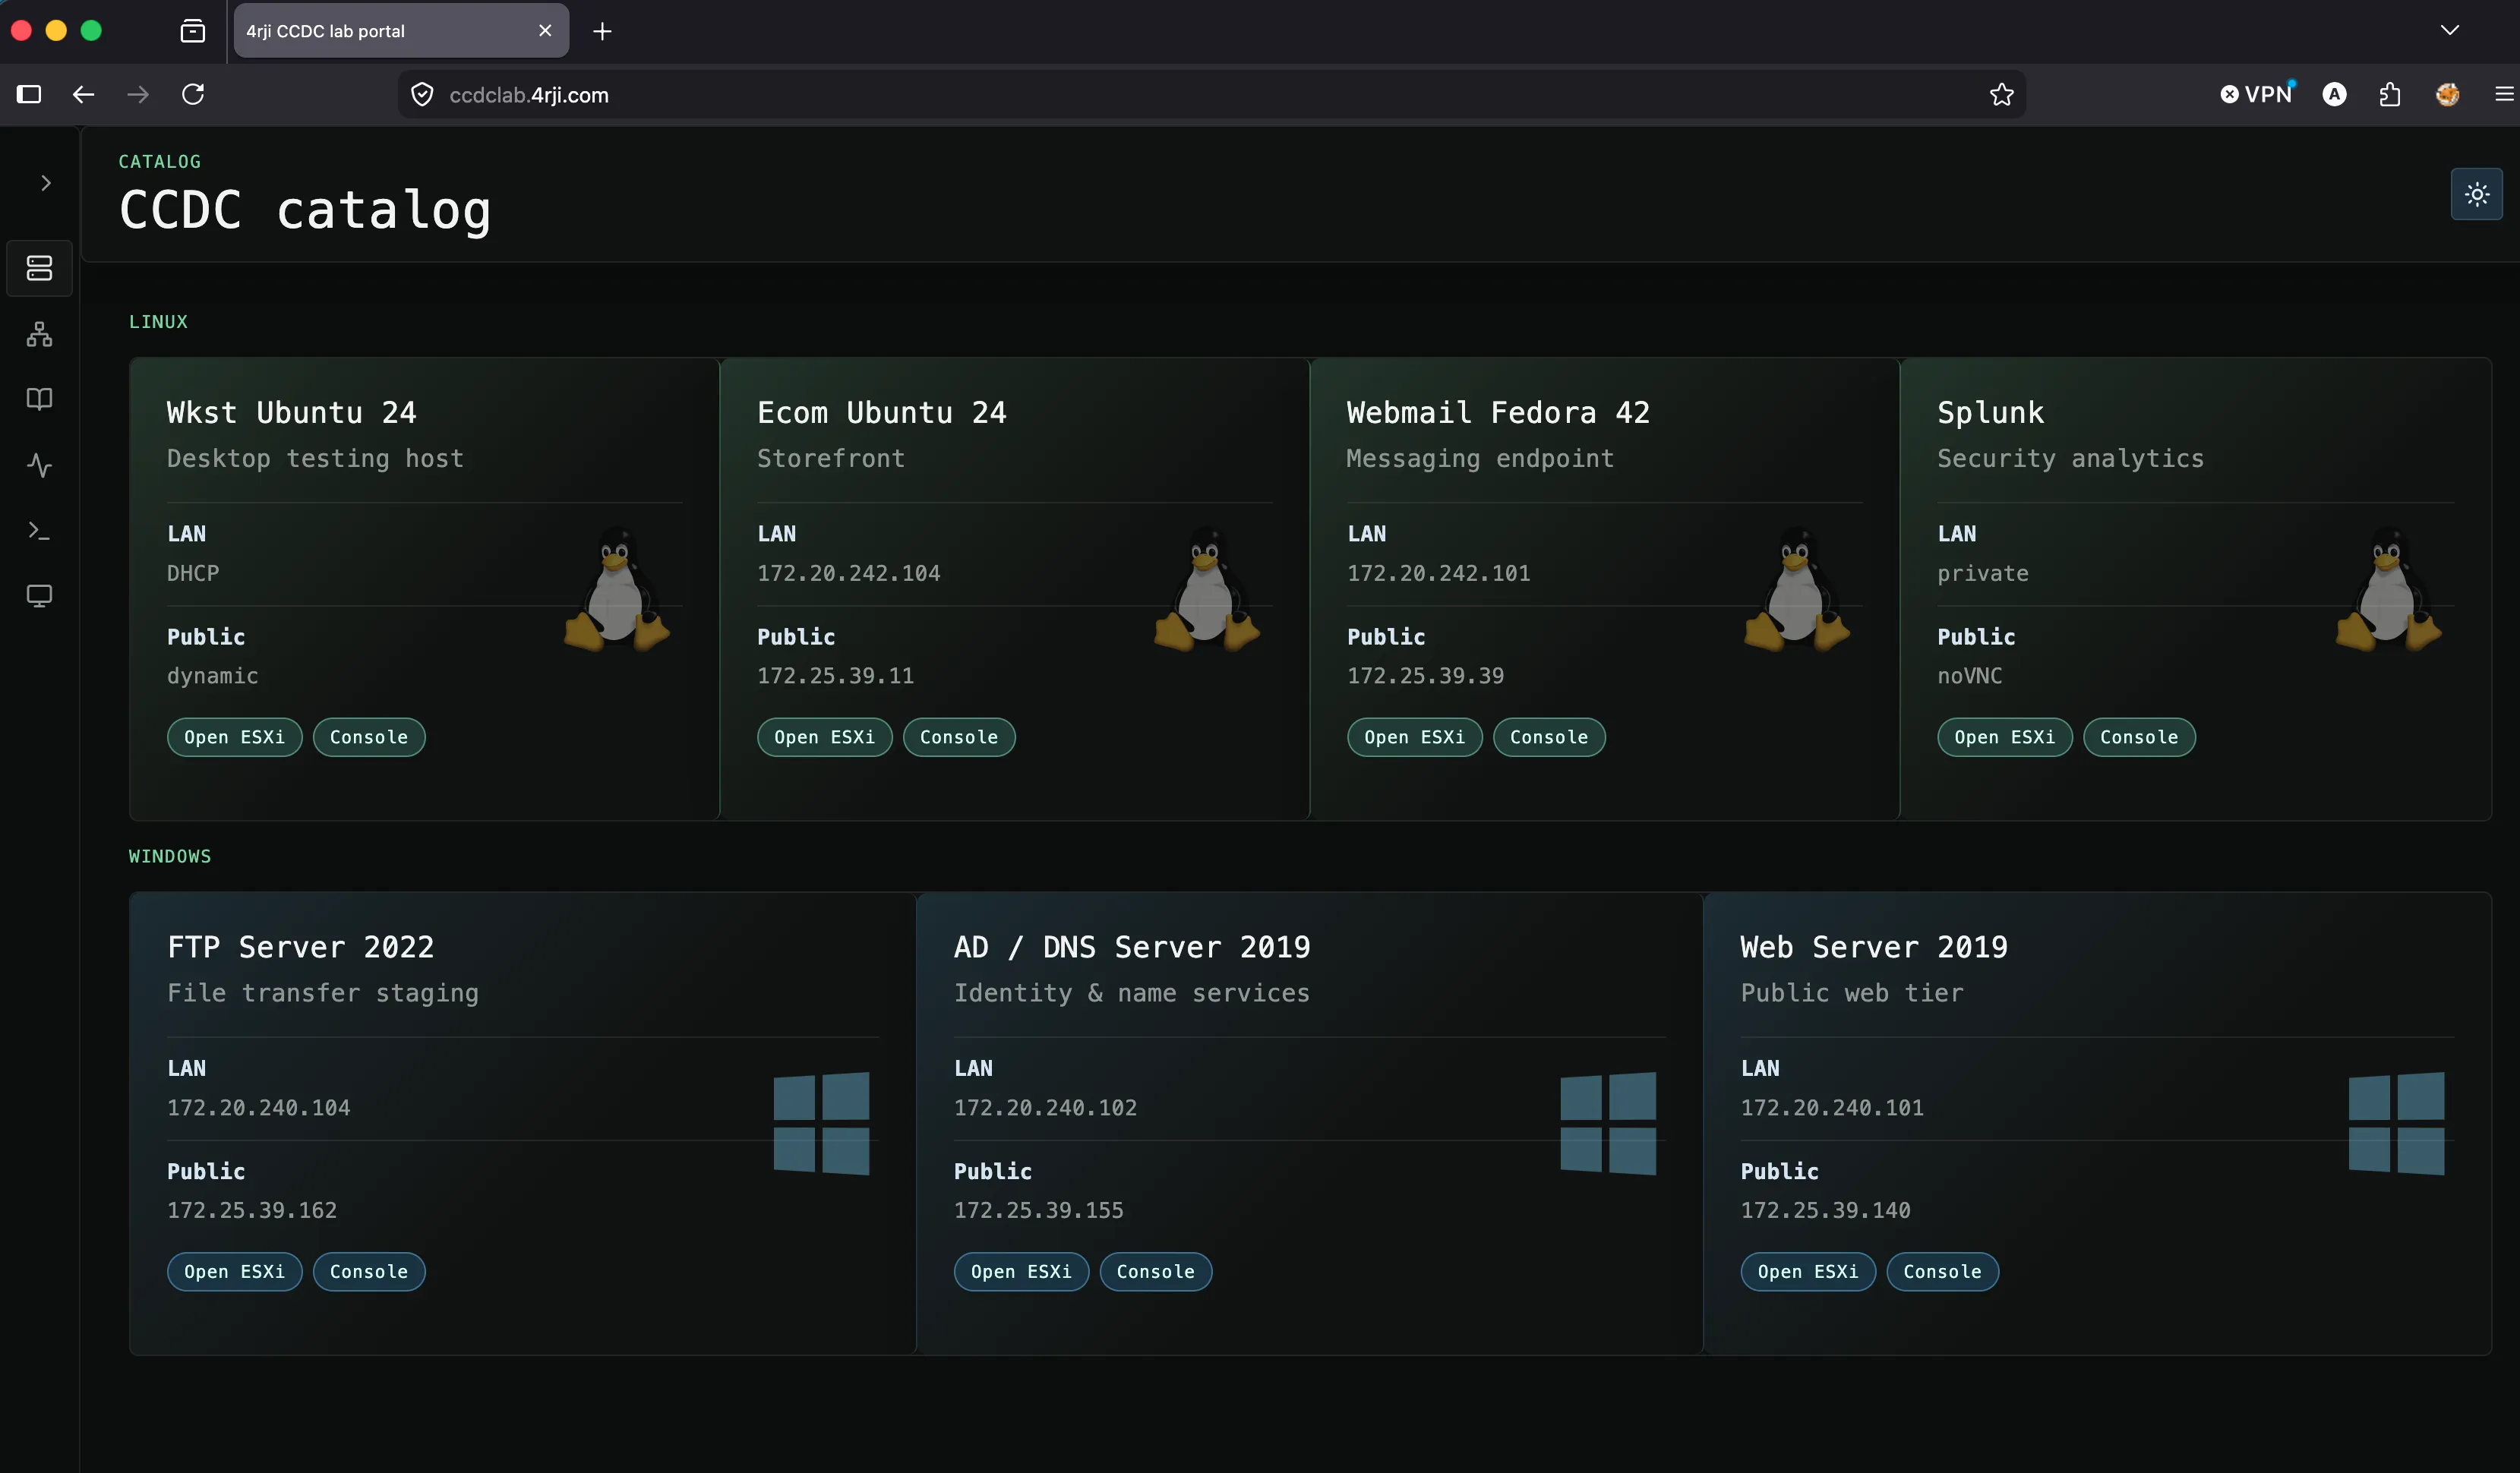The width and height of the screenshot is (2520, 1473).
Task: Click Ecom LAN address 172.20.242.104
Action: [x=848, y=573]
